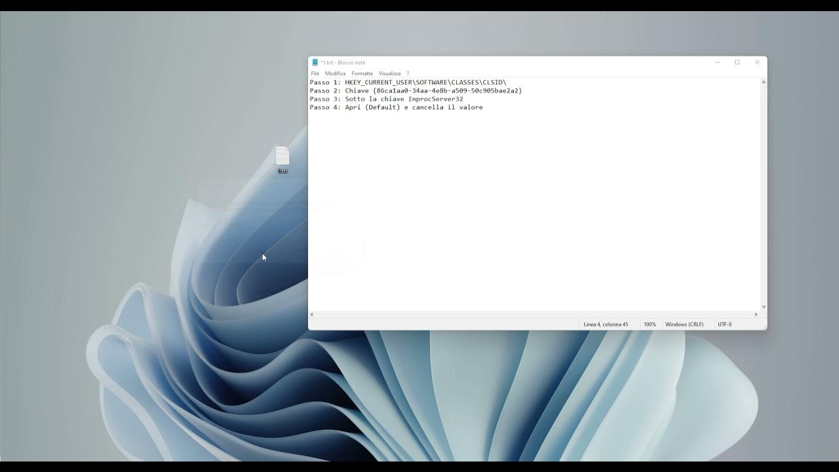Click the vertical scrollbar down arrow

pos(763,307)
